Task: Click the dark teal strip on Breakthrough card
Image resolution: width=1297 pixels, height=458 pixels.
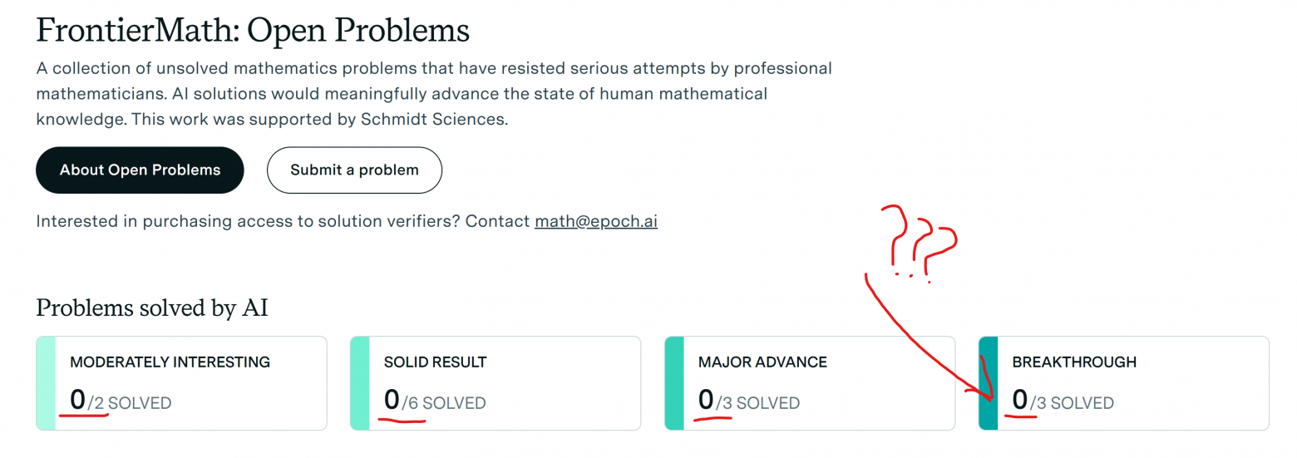Action: coord(988,383)
